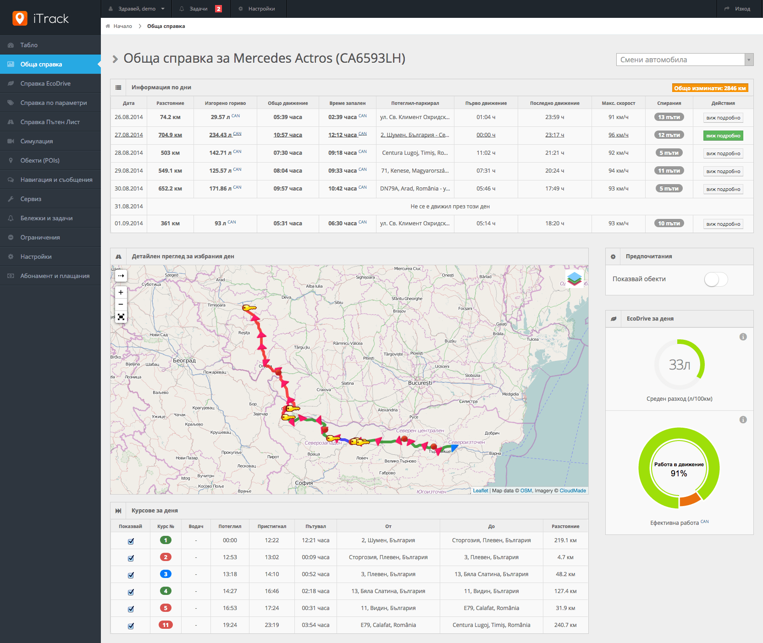The width and height of the screenshot is (763, 643).
Task: Click виж подробно for 26.08.2014
Action: pyautogui.click(x=723, y=118)
